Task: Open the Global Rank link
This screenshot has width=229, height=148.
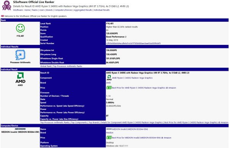Action: click(46, 66)
